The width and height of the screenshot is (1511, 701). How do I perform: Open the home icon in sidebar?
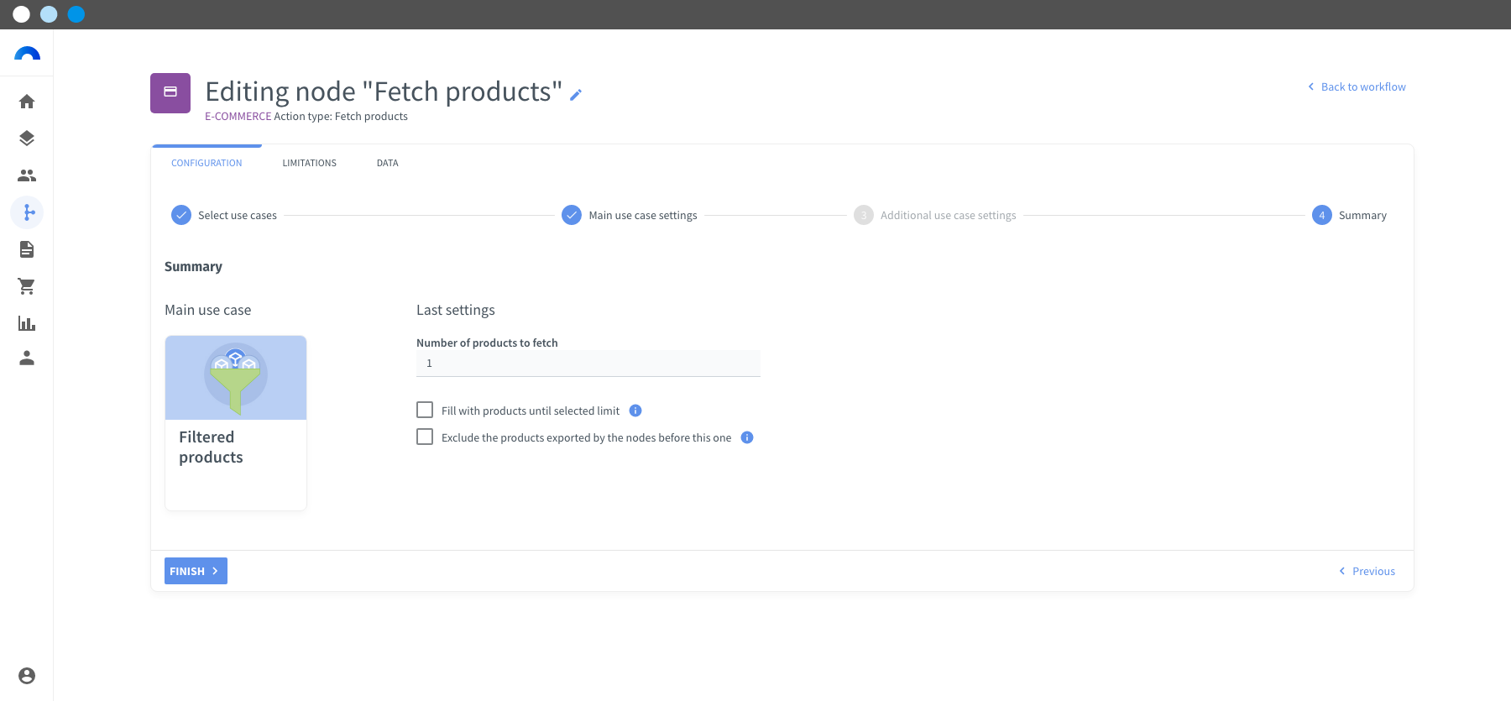click(27, 102)
